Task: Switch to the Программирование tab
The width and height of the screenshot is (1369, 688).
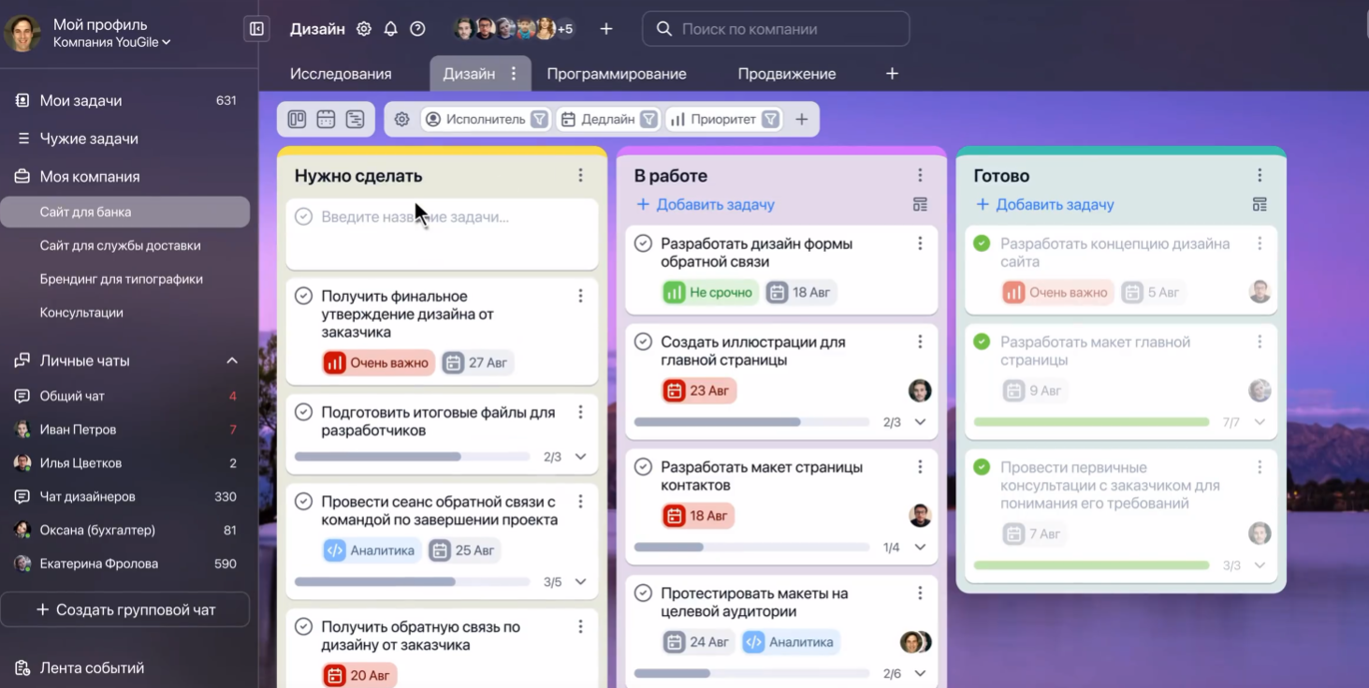Action: 617,74
